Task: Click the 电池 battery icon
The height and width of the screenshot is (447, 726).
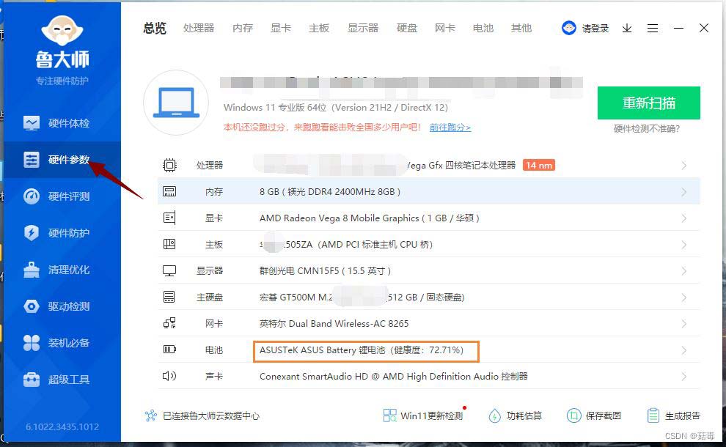Action: pyautogui.click(x=169, y=350)
